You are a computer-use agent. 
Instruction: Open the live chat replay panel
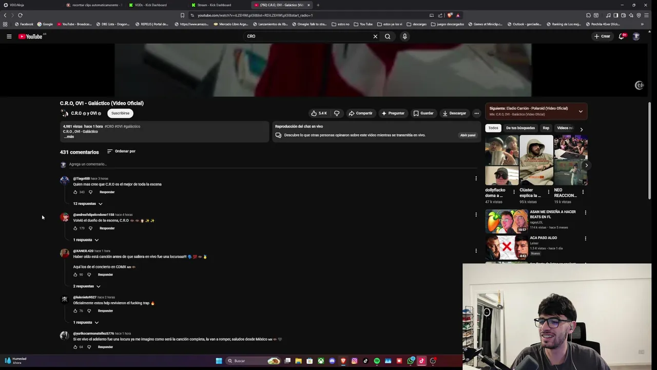point(468,135)
